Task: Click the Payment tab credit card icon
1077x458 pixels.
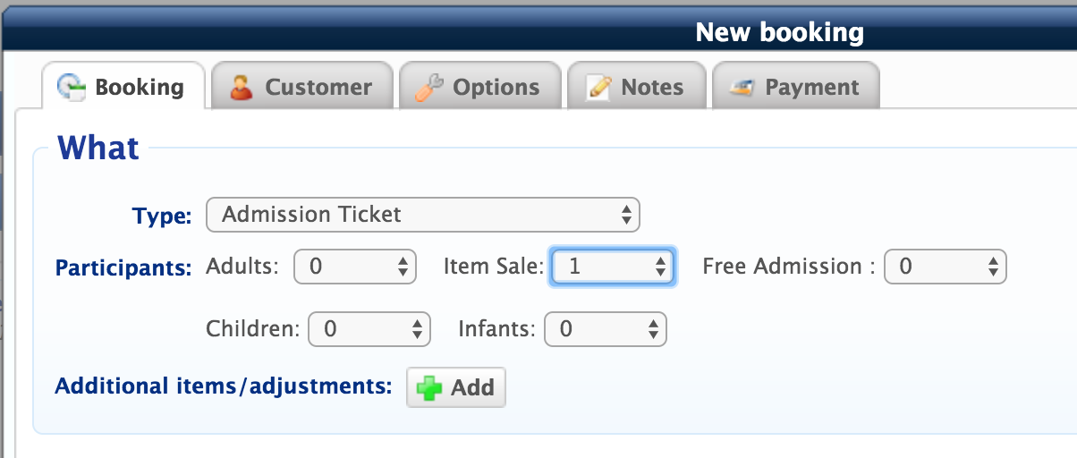Action: [741, 88]
